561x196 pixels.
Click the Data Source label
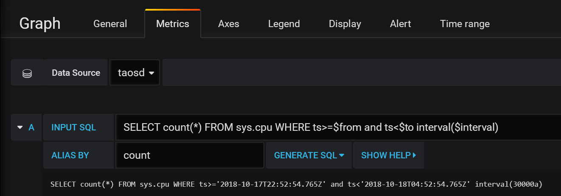(x=76, y=73)
